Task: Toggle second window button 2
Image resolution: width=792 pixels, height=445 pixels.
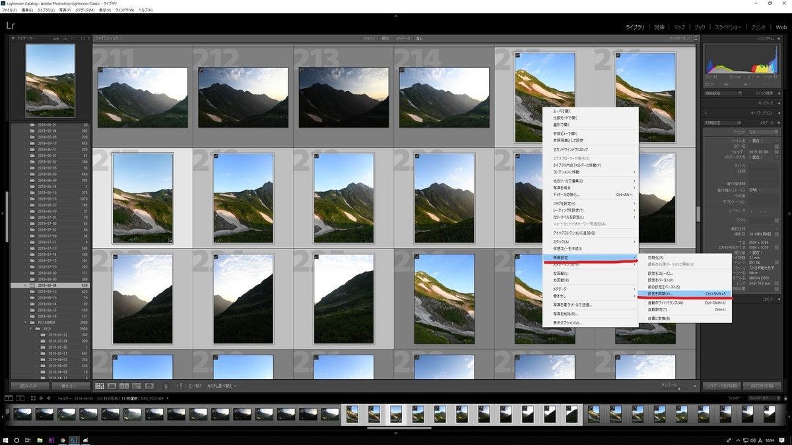Action: click(20, 398)
